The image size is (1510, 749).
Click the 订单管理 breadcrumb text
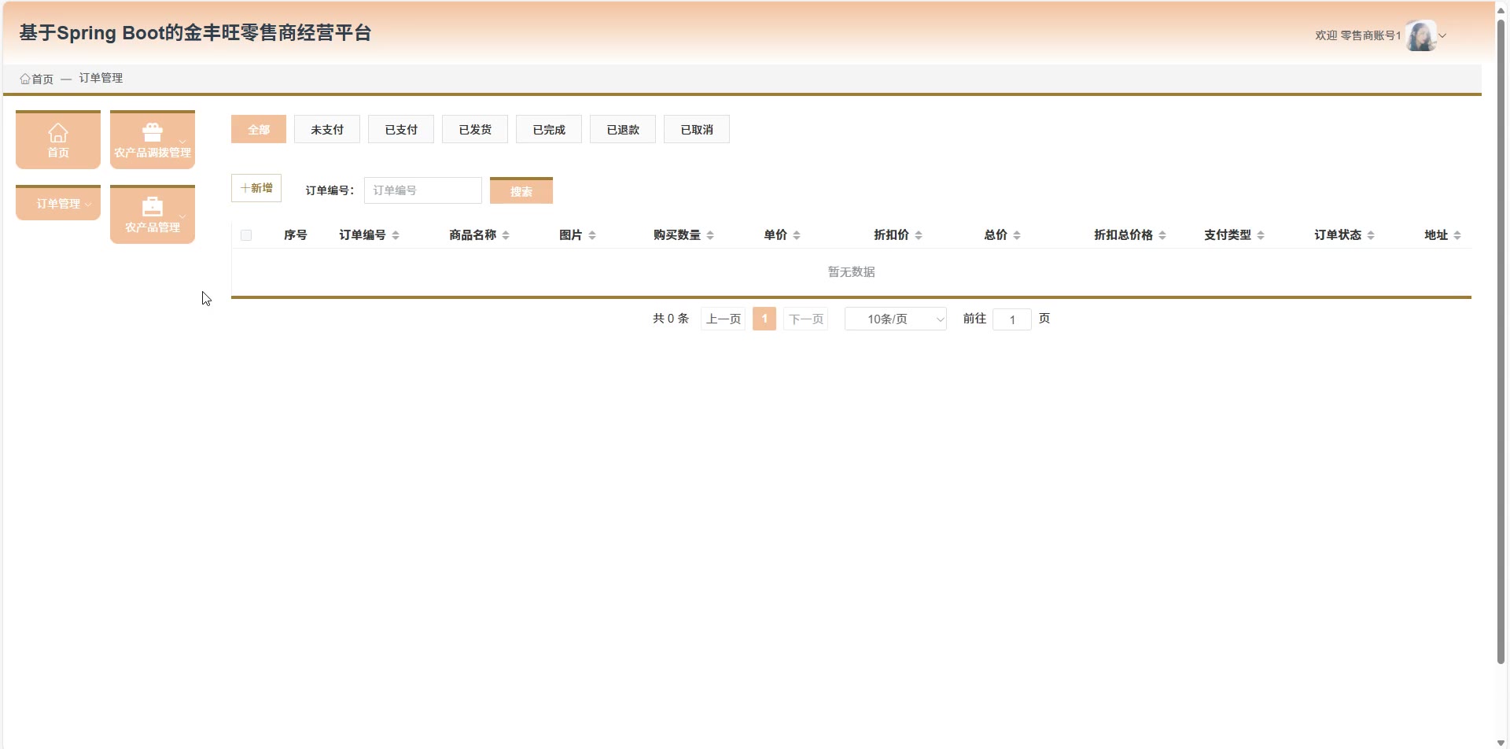coord(101,78)
